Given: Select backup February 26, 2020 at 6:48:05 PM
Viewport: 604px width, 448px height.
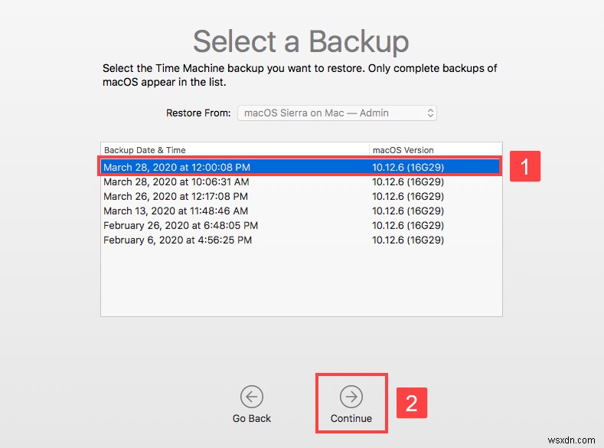Looking at the screenshot, I should tap(301, 226).
